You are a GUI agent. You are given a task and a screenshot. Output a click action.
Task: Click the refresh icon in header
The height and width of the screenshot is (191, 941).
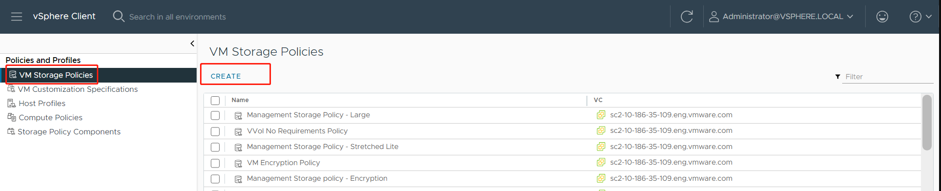(687, 17)
